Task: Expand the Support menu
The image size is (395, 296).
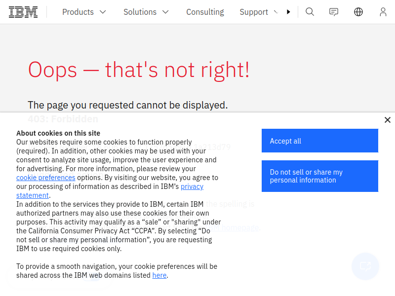Action: pyautogui.click(x=259, y=12)
